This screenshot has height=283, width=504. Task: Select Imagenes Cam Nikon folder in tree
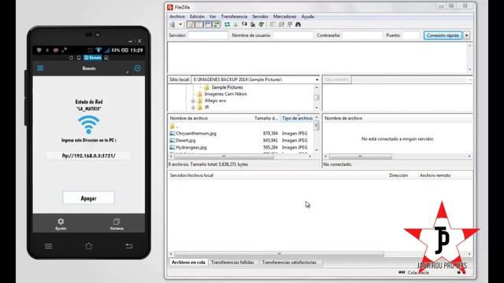coord(226,94)
